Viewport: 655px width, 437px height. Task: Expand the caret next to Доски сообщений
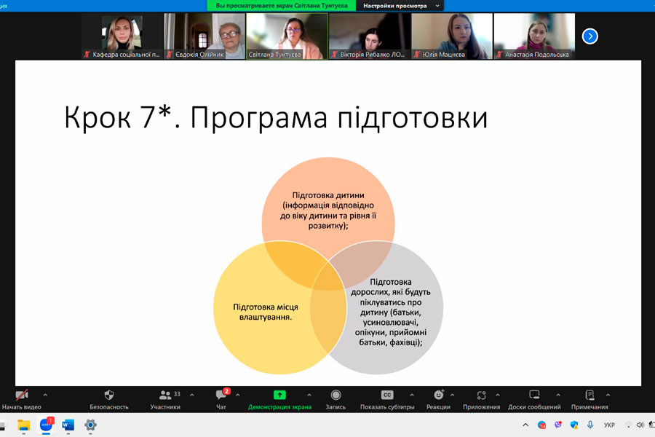pyautogui.click(x=558, y=395)
